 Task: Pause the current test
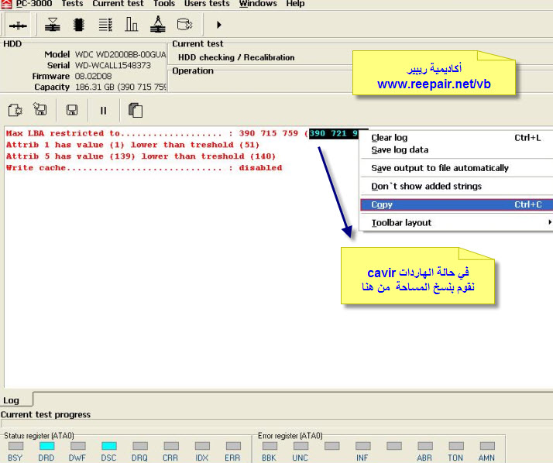(x=103, y=111)
